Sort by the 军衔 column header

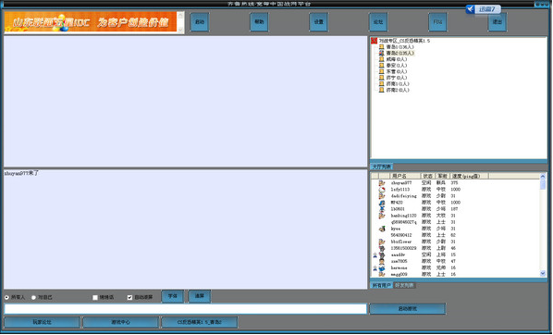[x=442, y=176]
